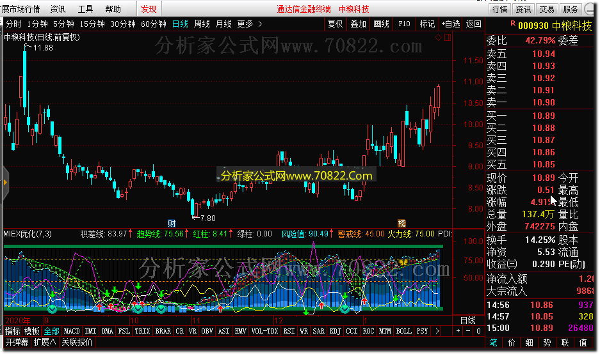Image resolution: width=600 pixels, height=354 pixels.
Task: Click the top-right 资讯 button
Action: (x=523, y=9)
